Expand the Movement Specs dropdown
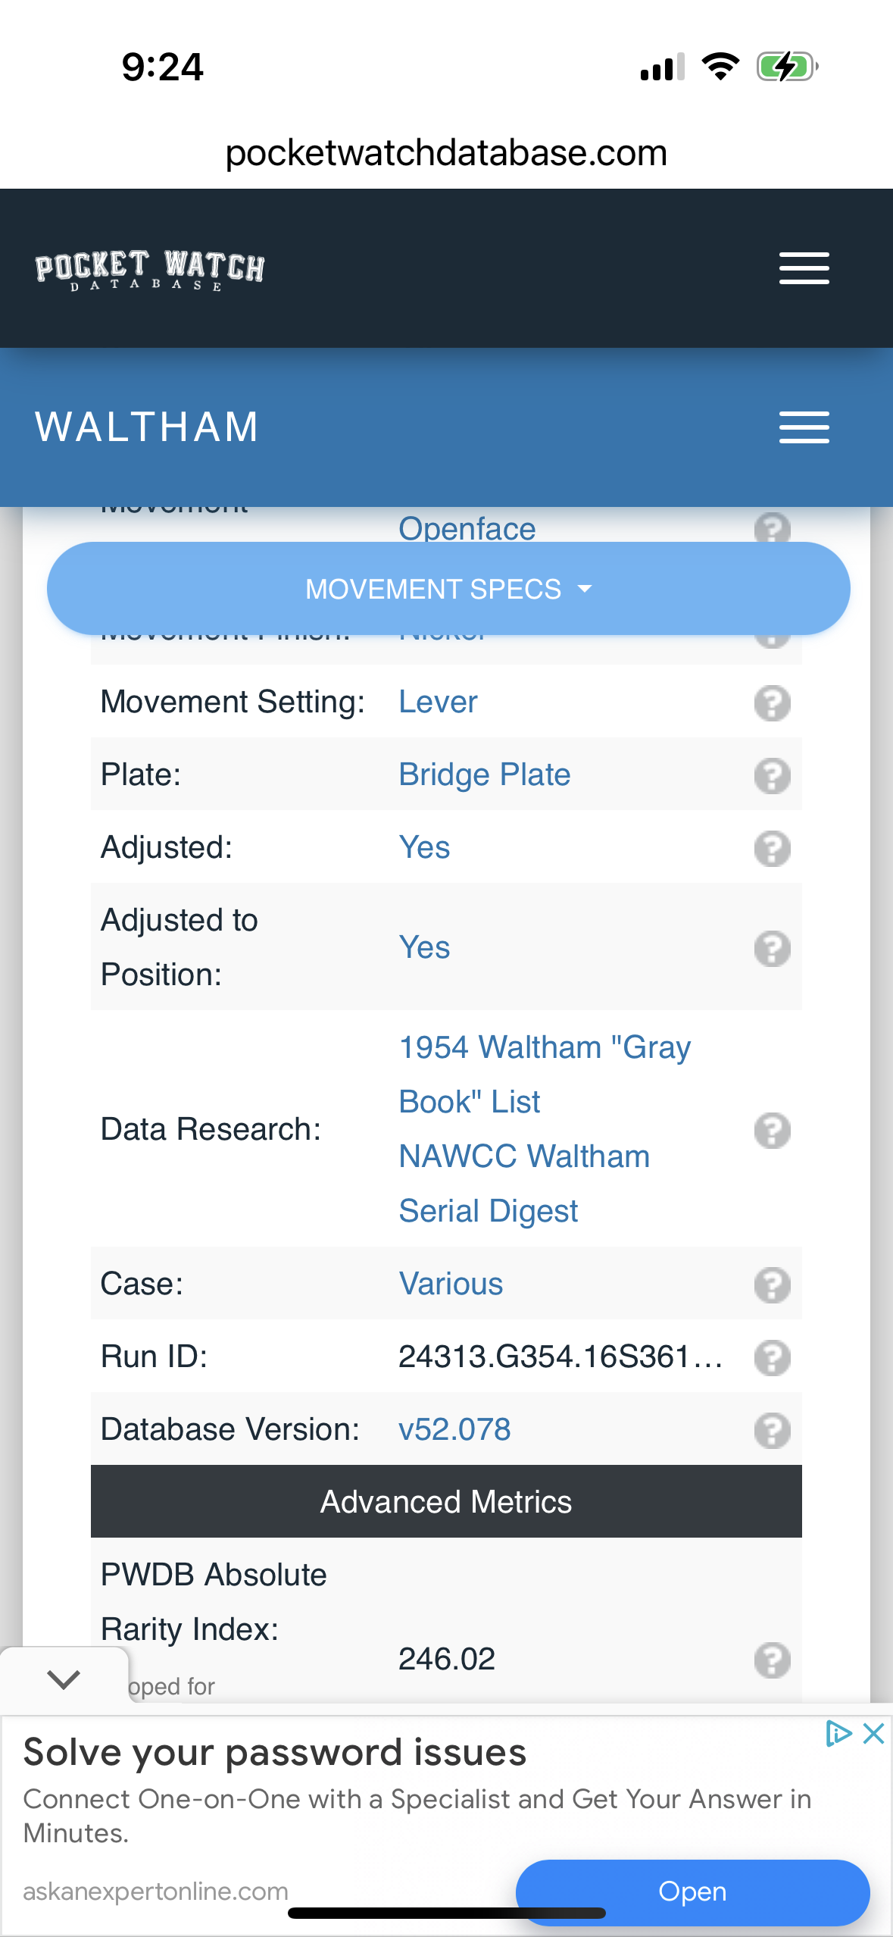The width and height of the screenshot is (893, 1937). pos(448,589)
